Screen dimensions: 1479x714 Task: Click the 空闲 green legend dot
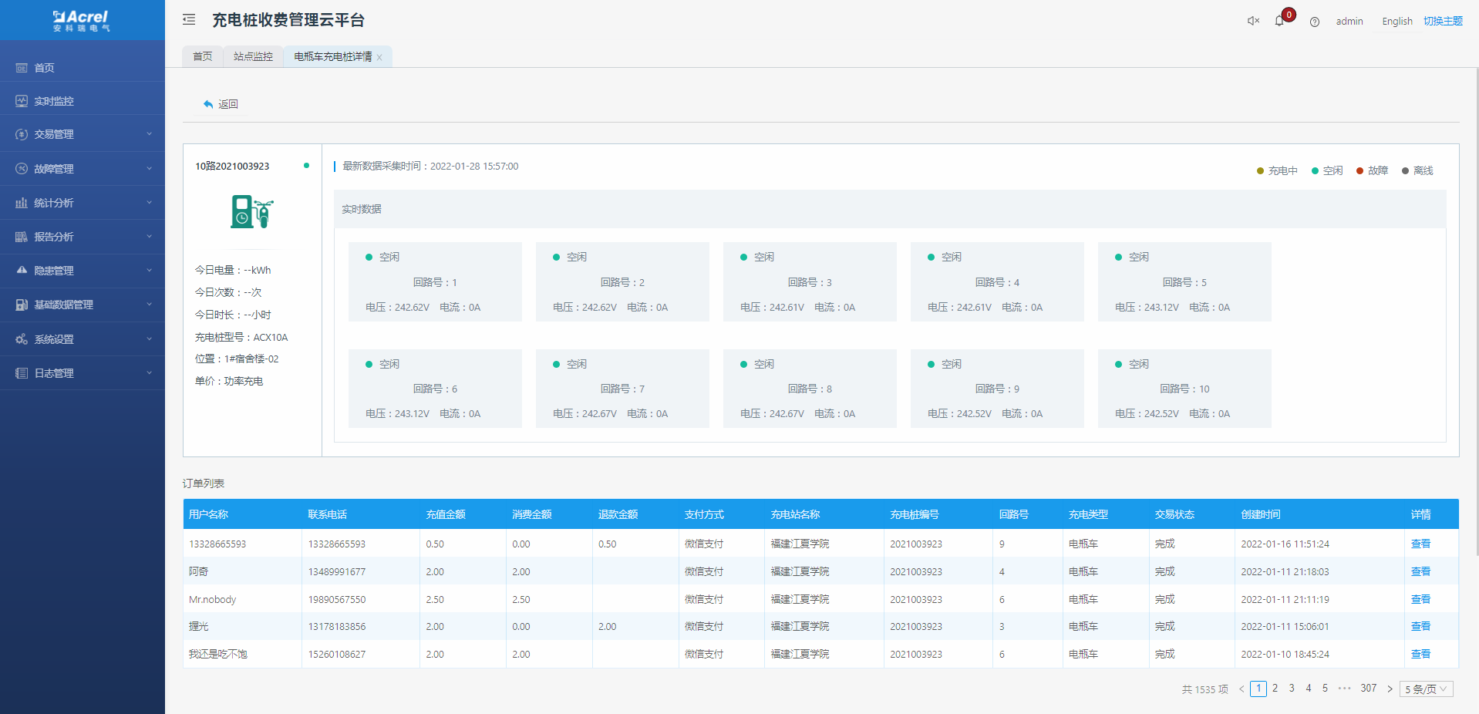pyautogui.click(x=1315, y=171)
